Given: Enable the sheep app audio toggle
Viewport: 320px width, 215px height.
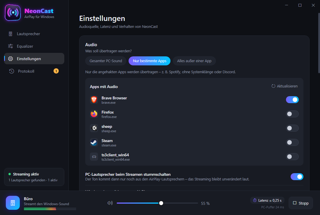Looking at the screenshot, I should pos(292,128).
